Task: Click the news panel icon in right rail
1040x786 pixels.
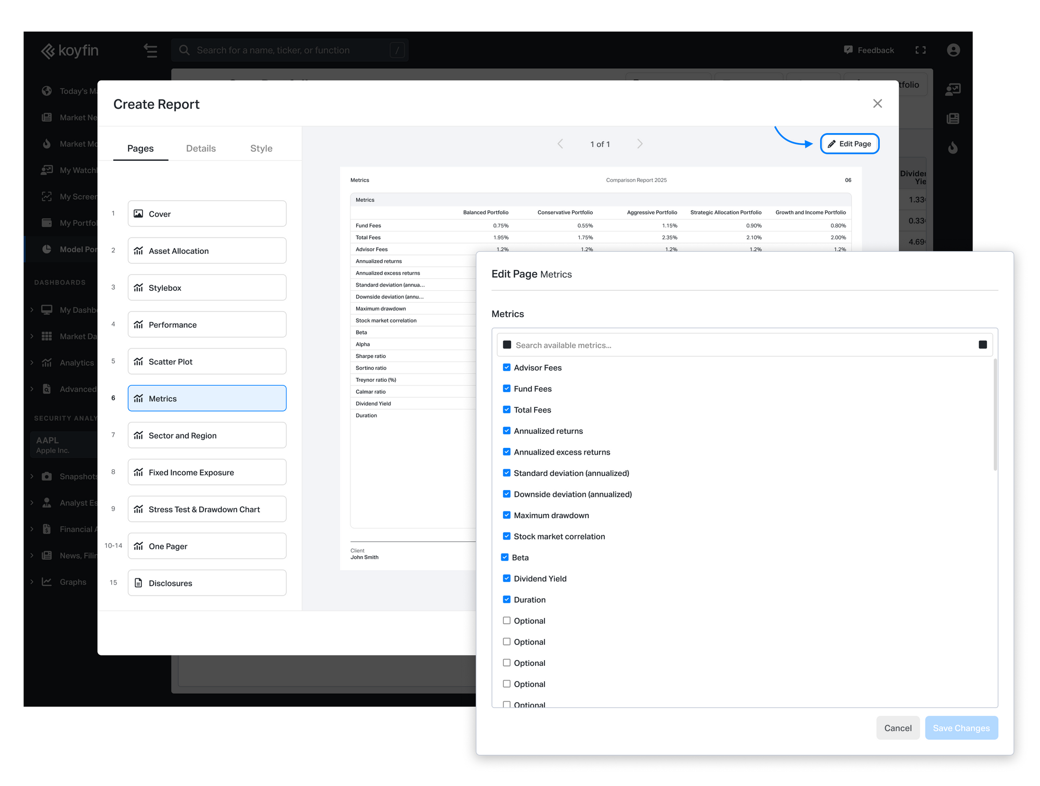Action: point(953,119)
